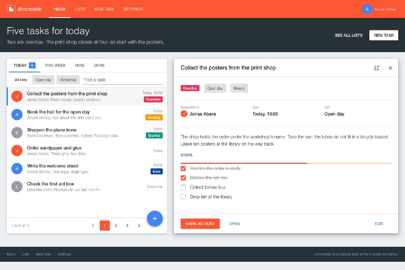This screenshot has width=405, height=270.
Task: Uncheck 'Confirm the order is ready' step
Action: click(x=183, y=168)
